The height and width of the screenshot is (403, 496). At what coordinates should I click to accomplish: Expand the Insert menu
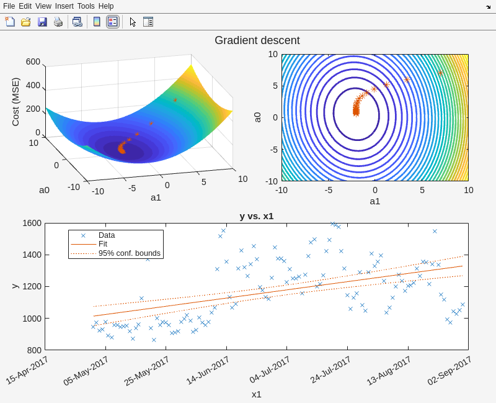64,6
